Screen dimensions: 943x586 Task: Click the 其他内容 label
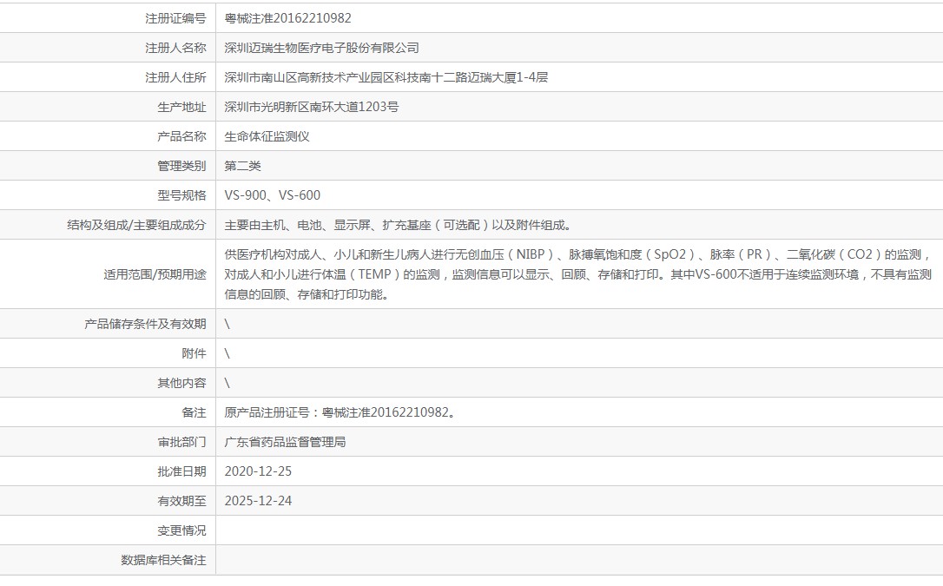pos(181,383)
